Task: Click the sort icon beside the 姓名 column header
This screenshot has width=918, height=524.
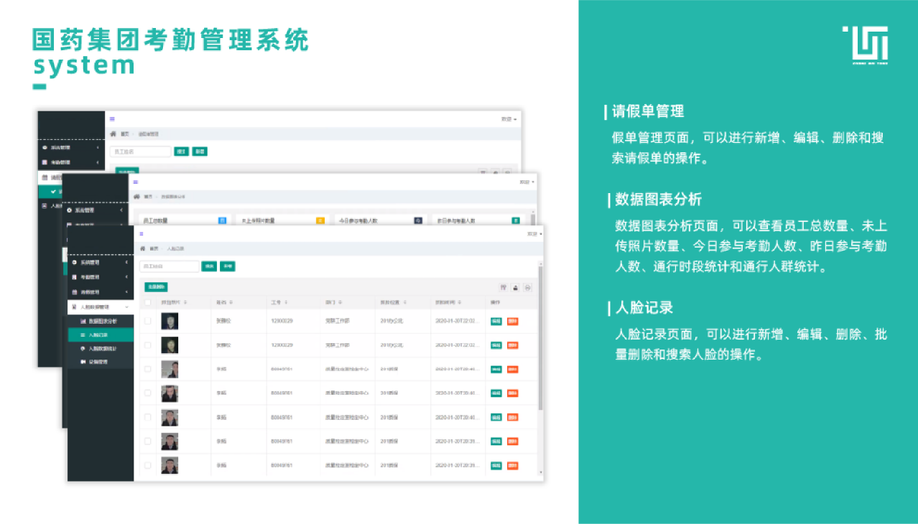Action: click(231, 302)
